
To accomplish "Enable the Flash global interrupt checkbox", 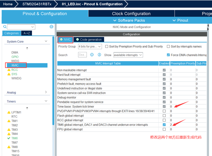I will tap(164, 115).
